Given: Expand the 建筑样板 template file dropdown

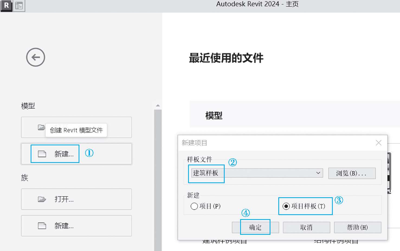Looking at the screenshot, I should [x=257, y=173].
